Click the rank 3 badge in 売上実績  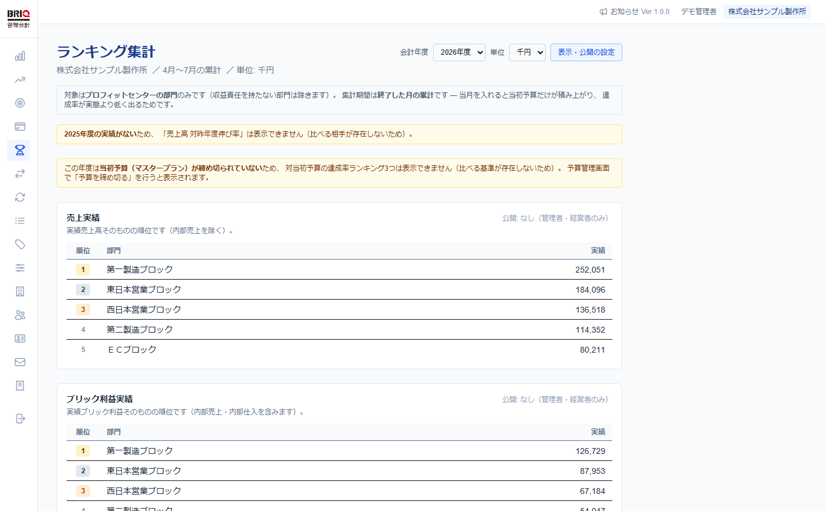pyautogui.click(x=83, y=310)
